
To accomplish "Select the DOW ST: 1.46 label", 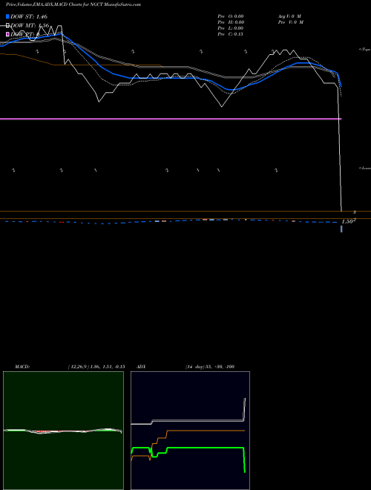I will pyautogui.click(x=29, y=16).
